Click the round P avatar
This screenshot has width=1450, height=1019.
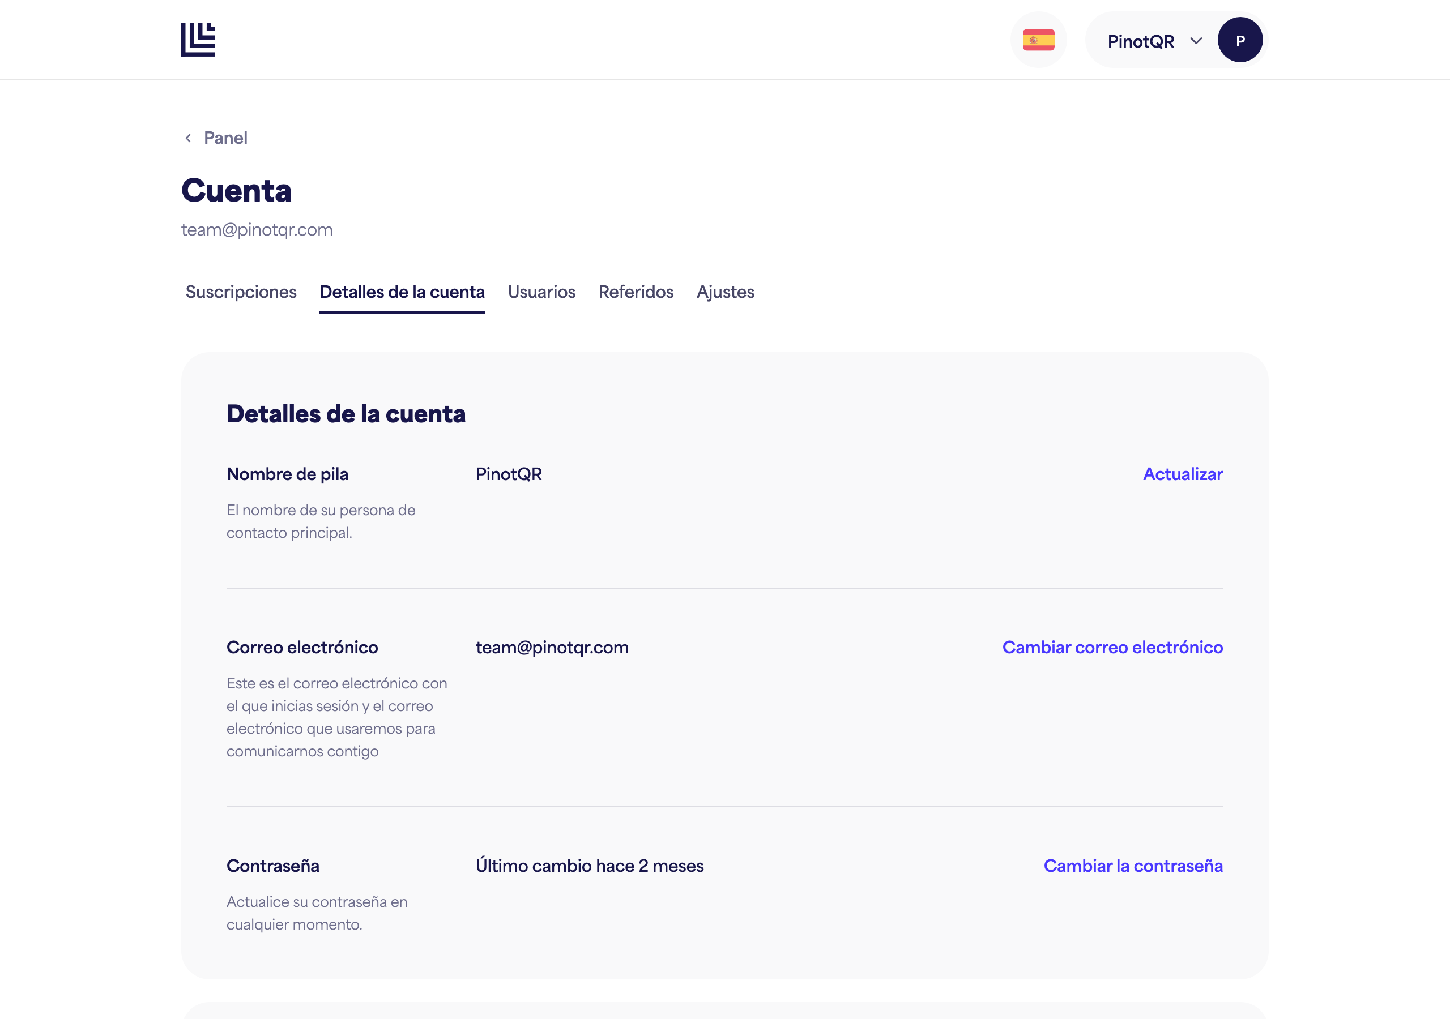[1240, 40]
